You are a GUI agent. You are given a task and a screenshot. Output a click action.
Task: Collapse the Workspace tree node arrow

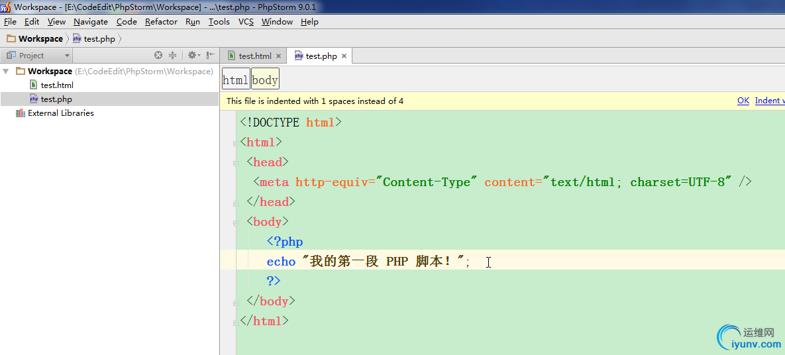click(x=6, y=71)
